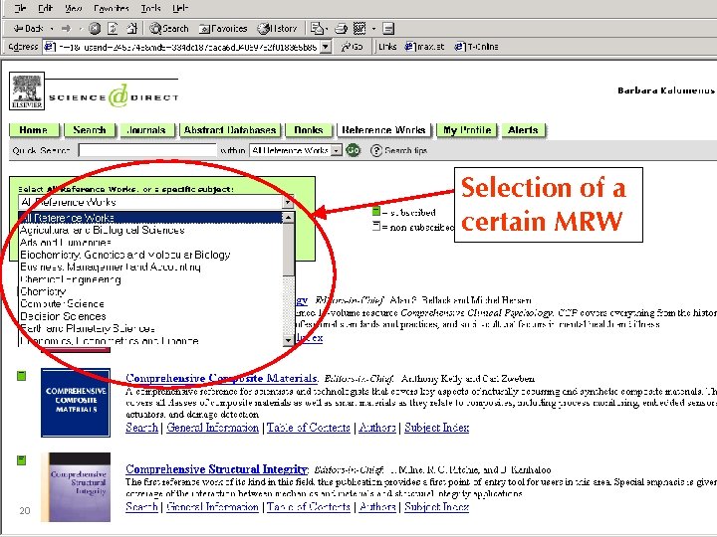This screenshot has height=537, width=717.
Task: Choose 'Computer Science' option
Action: 150,303
